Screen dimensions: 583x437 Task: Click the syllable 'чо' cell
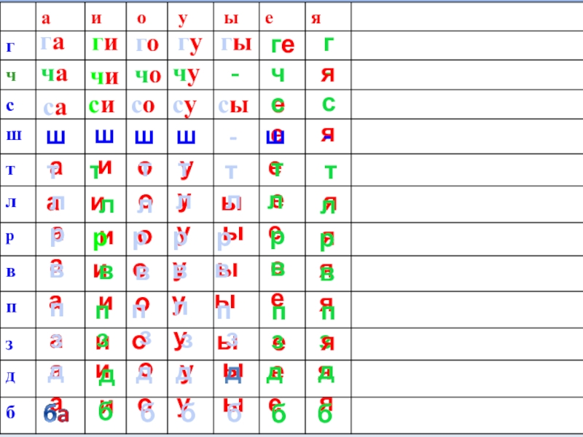(x=148, y=76)
